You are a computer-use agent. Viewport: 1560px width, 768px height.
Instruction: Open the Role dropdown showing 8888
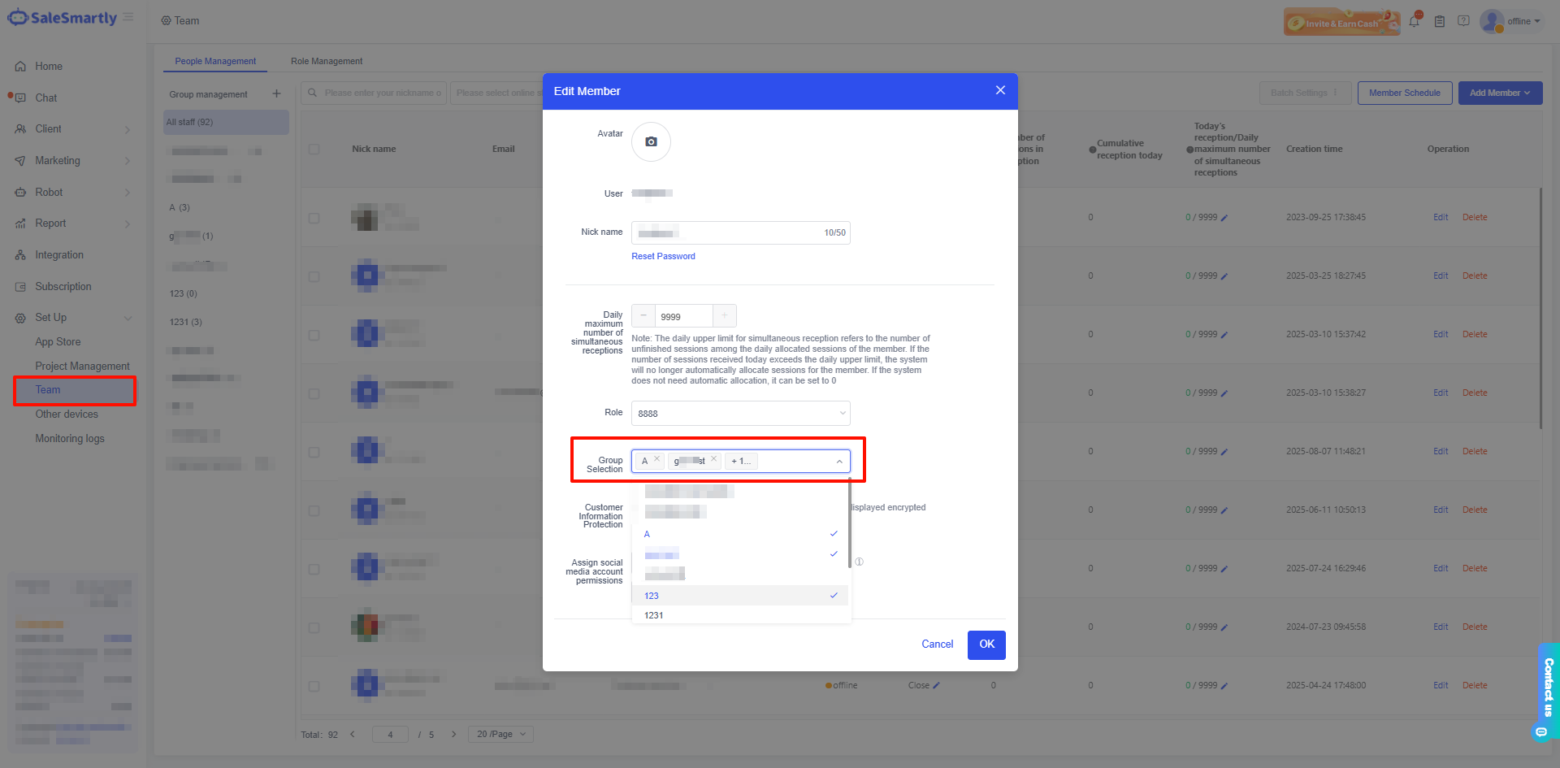click(x=740, y=413)
